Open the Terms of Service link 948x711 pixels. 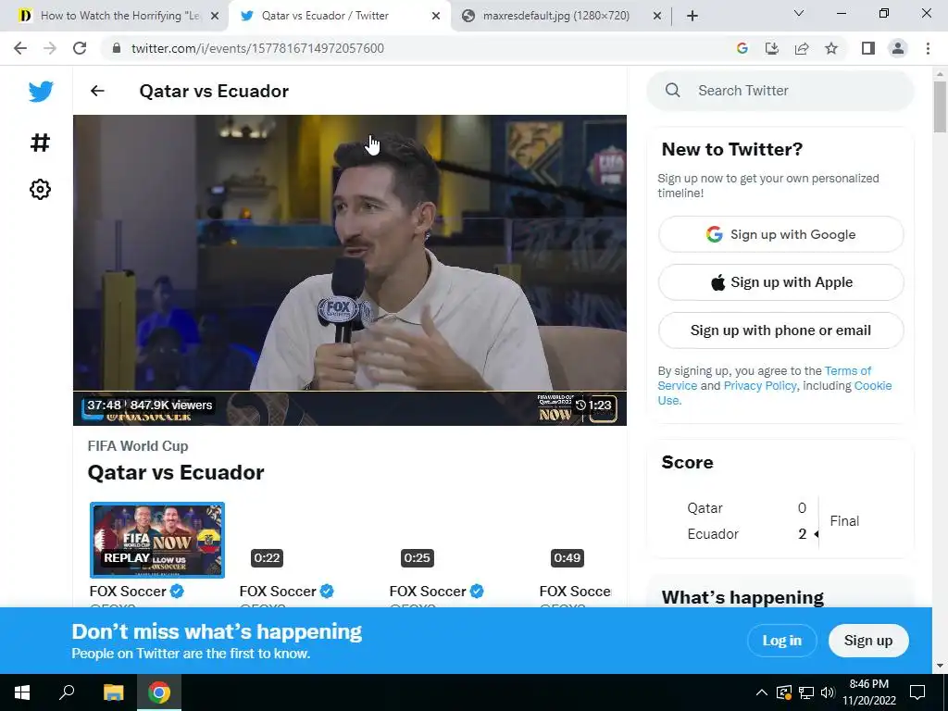point(848,370)
